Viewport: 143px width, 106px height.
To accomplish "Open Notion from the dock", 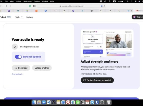I will pyautogui.click(x=83, y=102).
